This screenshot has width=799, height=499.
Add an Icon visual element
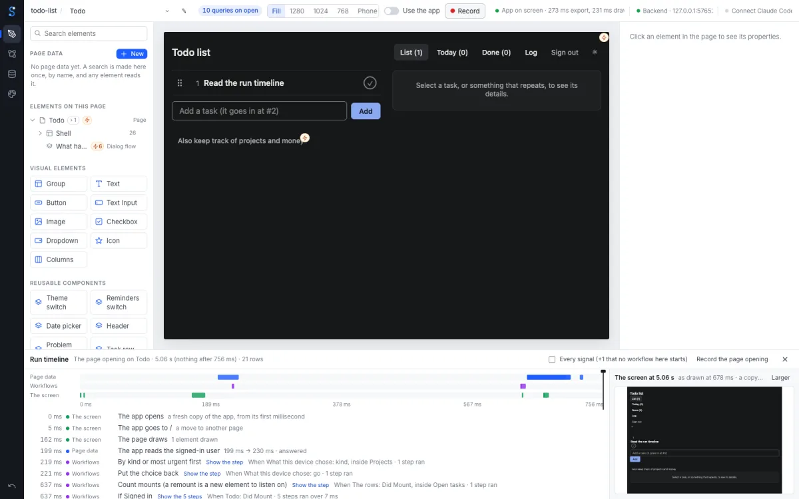pos(119,241)
